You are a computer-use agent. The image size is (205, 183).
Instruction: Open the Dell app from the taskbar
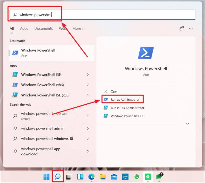click(125, 177)
